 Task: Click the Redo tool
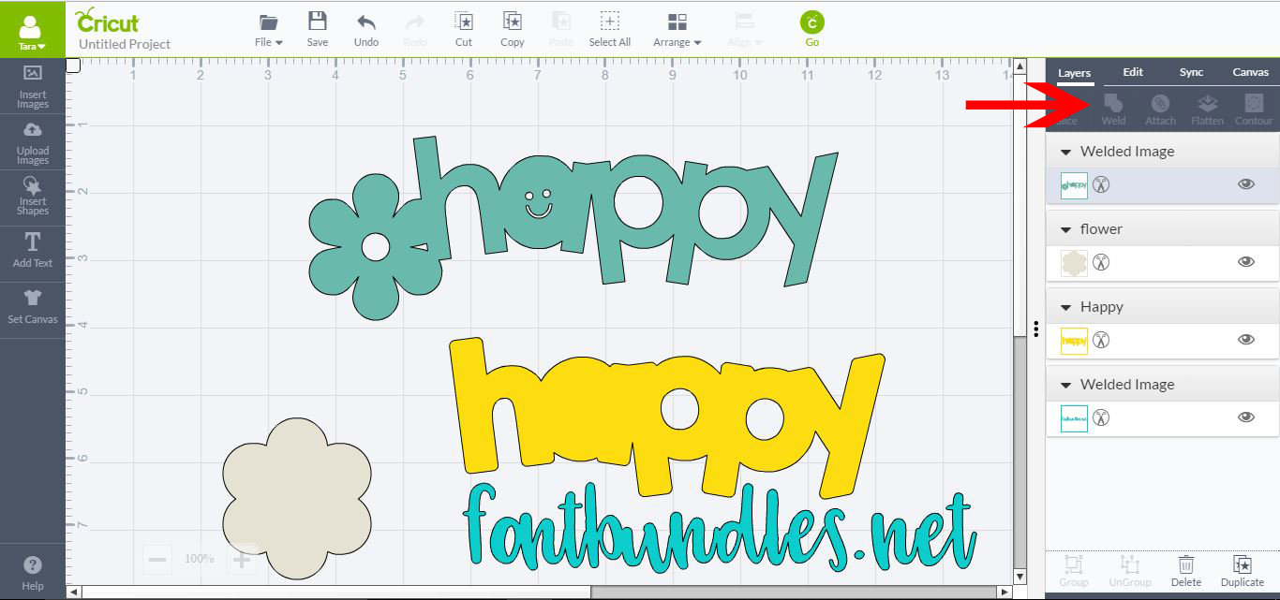point(415,29)
